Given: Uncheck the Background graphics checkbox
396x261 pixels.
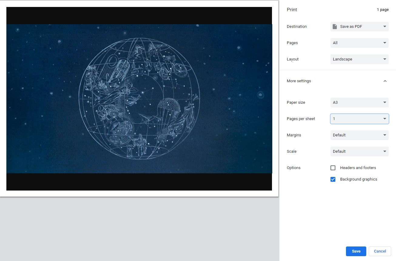Looking at the screenshot, I should 333,179.
